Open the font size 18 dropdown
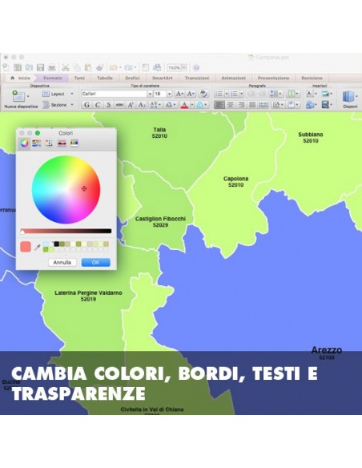This screenshot has height=468, width=362. [169, 94]
